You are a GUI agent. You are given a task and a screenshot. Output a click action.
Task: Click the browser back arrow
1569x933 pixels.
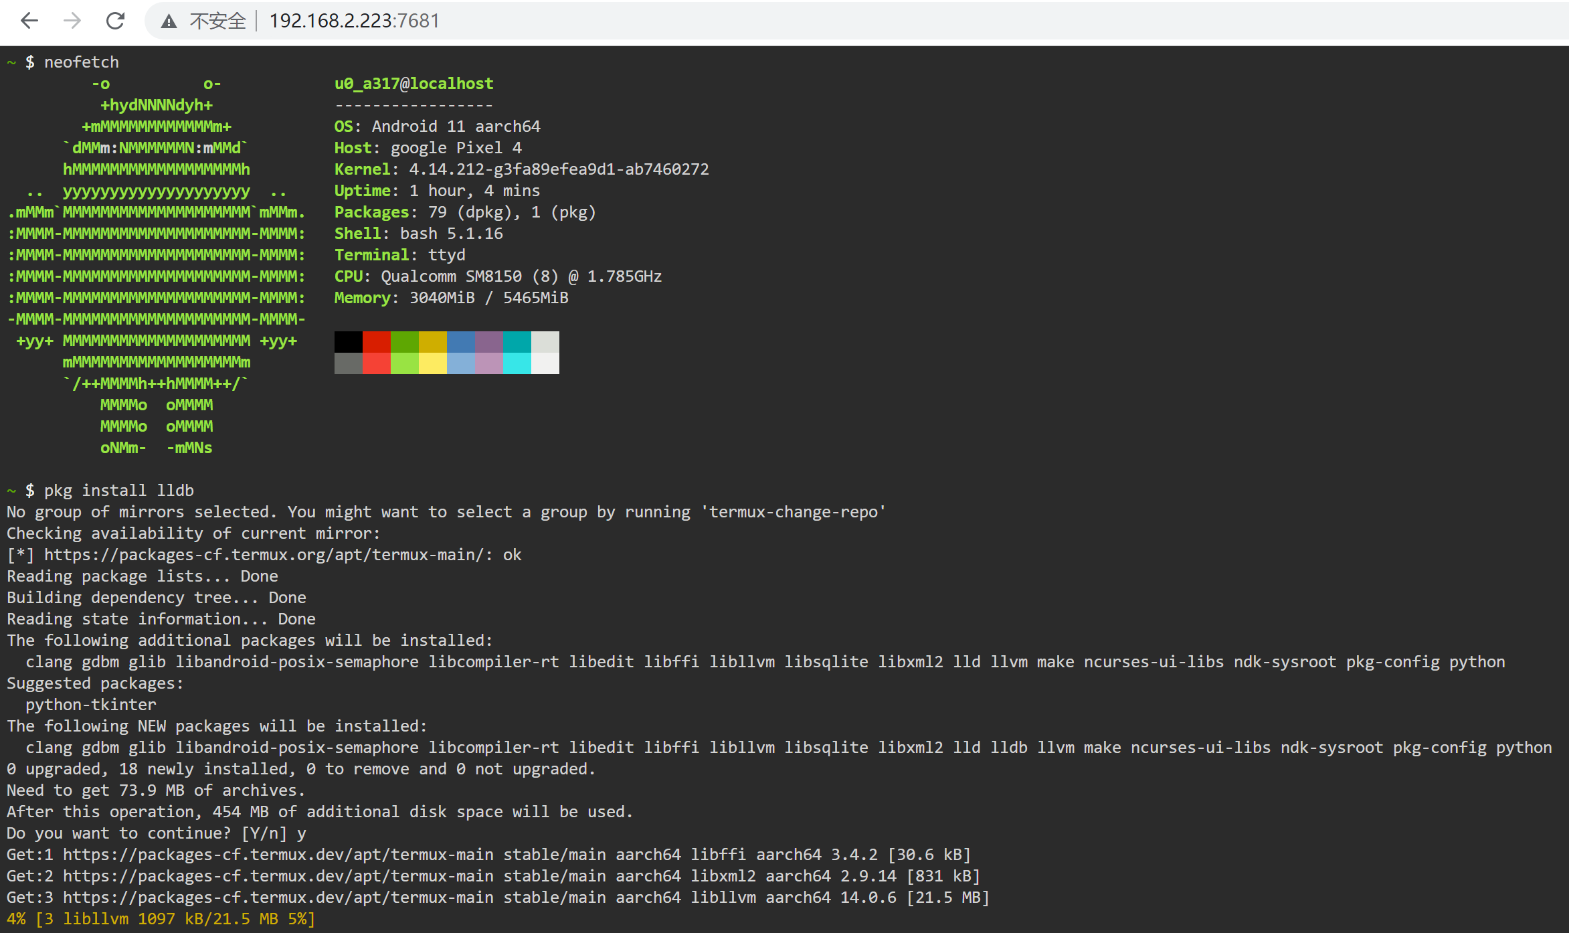tap(29, 21)
